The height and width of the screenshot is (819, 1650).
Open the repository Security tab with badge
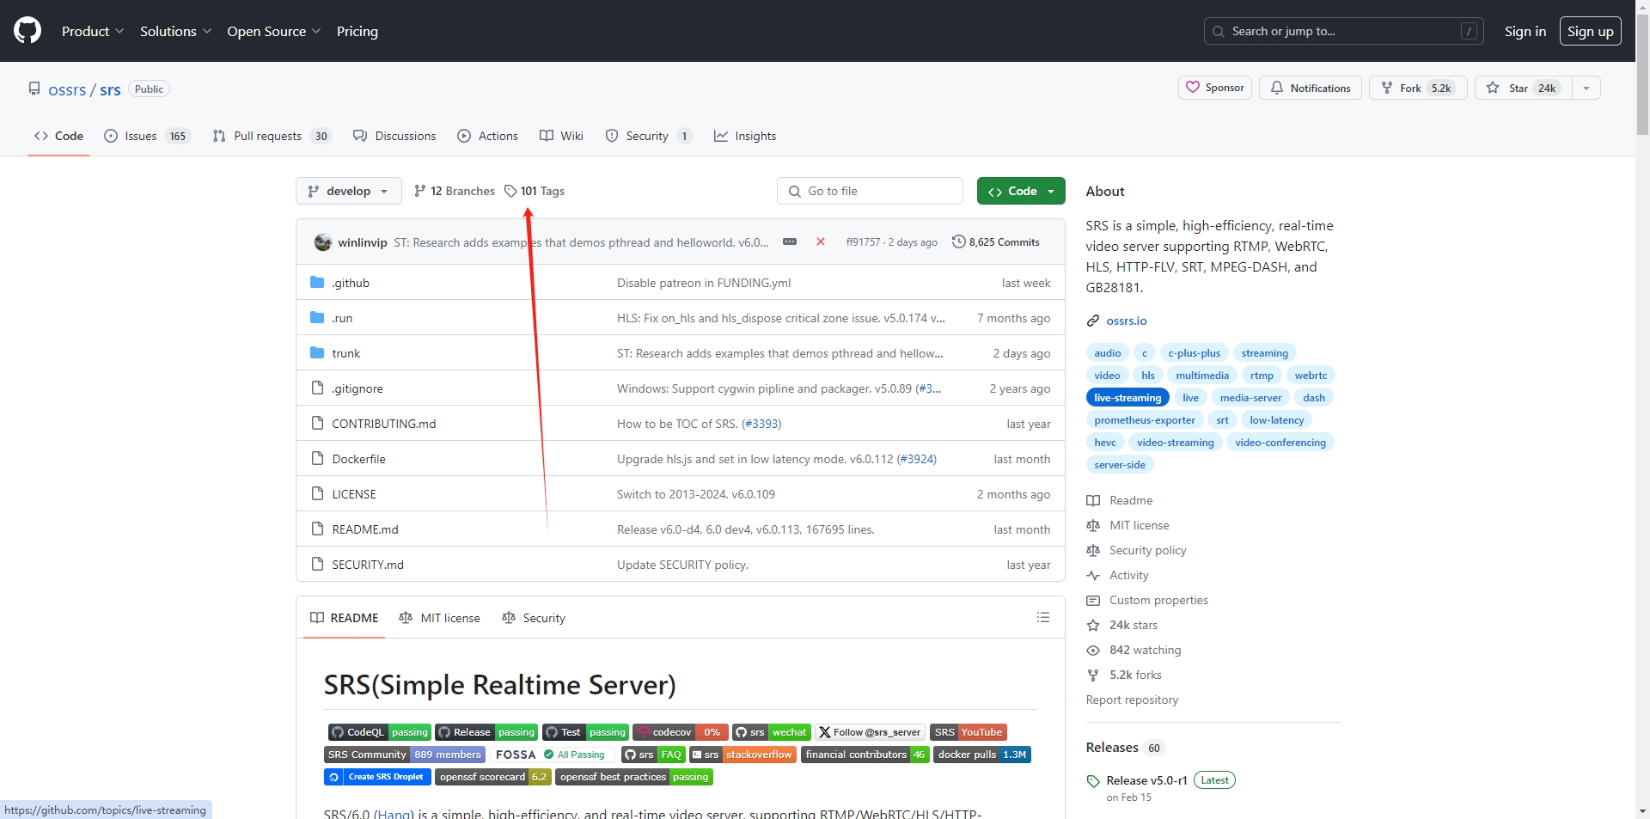[649, 136]
